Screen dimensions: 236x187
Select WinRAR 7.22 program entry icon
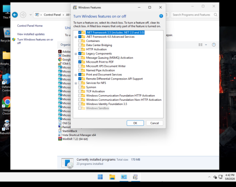[60, 139]
